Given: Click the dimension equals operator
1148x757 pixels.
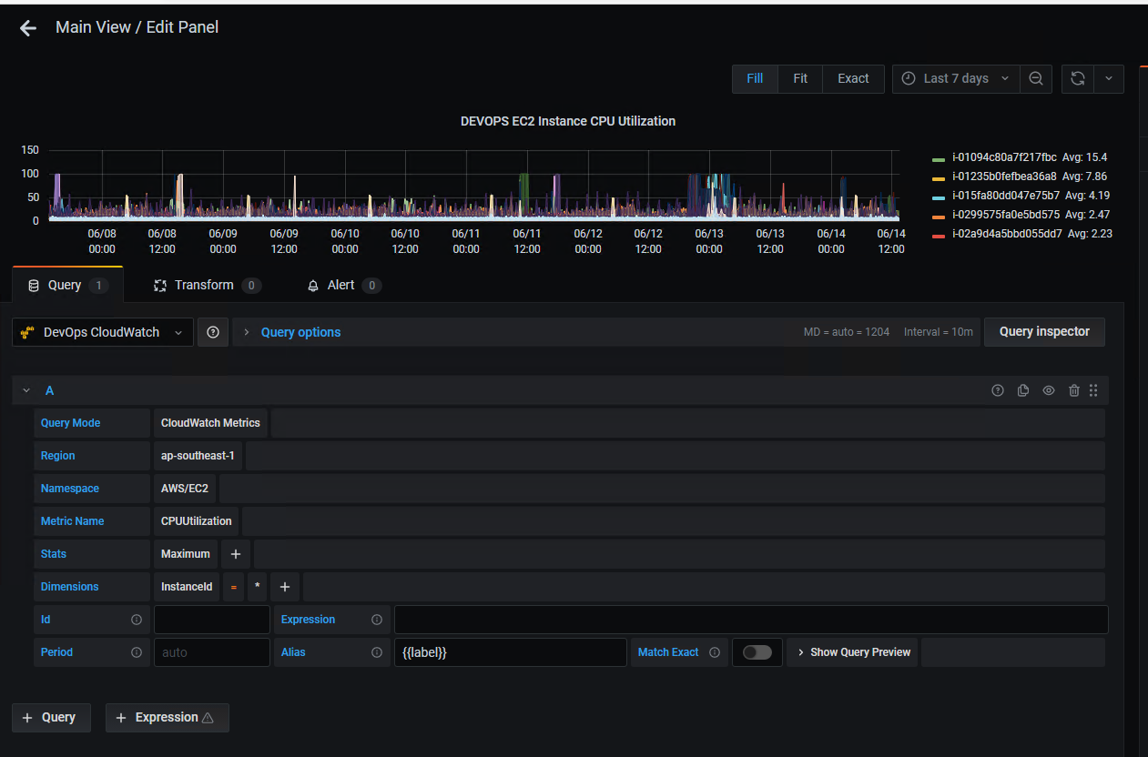Looking at the screenshot, I should coord(233,587).
